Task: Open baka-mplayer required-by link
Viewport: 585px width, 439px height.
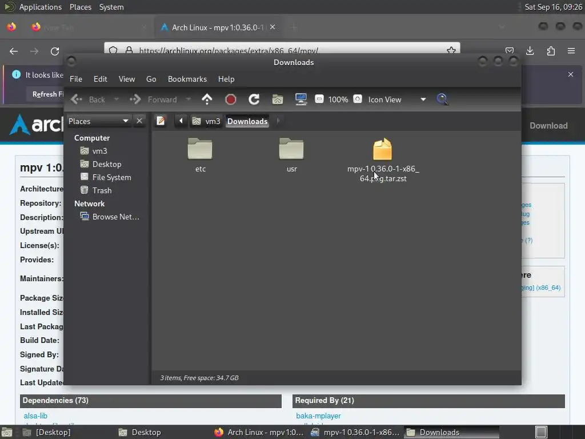Action: (318, 416)
